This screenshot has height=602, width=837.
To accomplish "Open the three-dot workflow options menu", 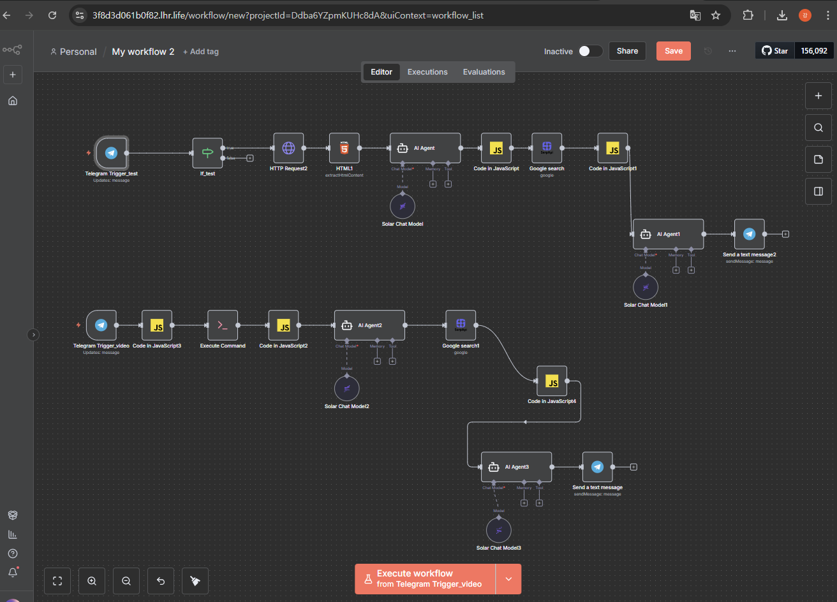I will (x=732, y=51).
